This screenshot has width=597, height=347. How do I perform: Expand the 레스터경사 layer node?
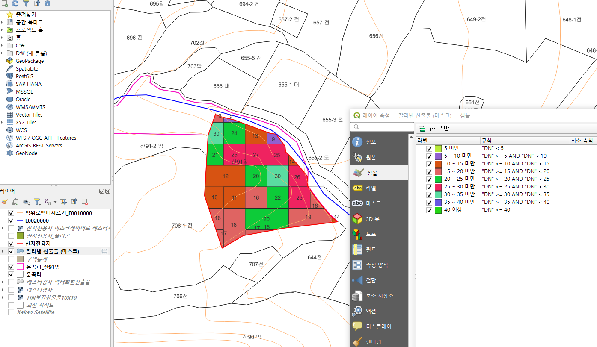pyautogui.click(x=3, y=290)
